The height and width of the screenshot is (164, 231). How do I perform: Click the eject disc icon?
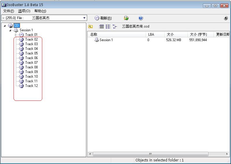pyautogui.click(x=226, y=18)
